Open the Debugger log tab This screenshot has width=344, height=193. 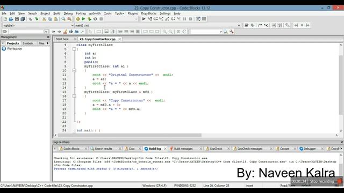pos(310,149)
